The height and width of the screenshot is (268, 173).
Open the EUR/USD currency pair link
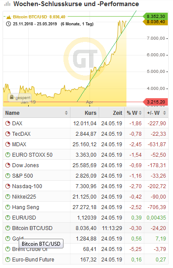[24, 217]
